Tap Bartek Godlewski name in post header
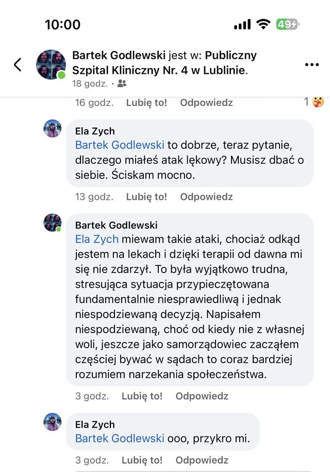Image resolution: width=330 pixels, height=472 pixels. [119, 55]
